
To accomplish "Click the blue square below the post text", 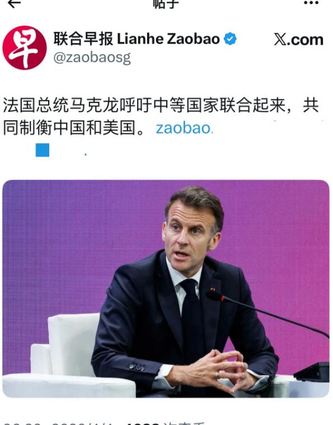I will click(43, 150).
